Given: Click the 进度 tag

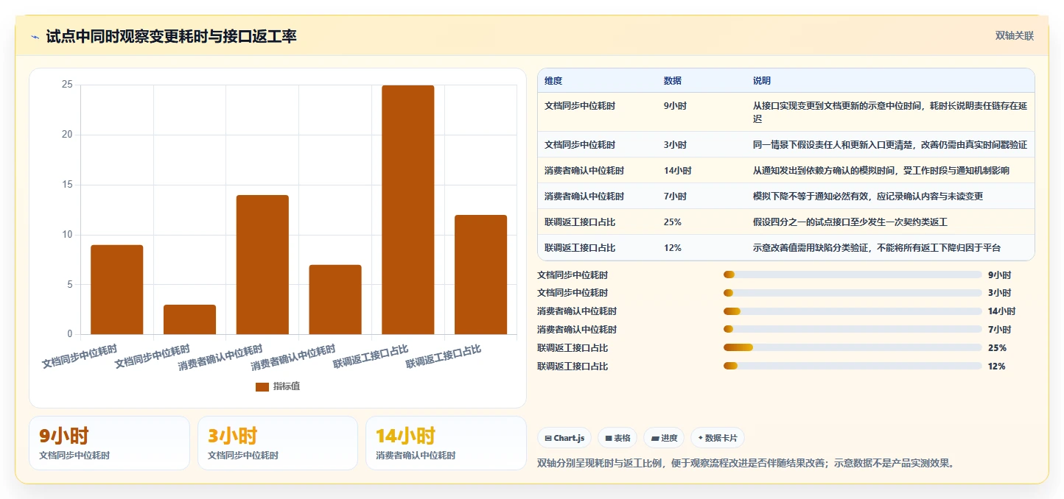Looking at the screenshot, I should pyautogui.click(x=664, y=438).
